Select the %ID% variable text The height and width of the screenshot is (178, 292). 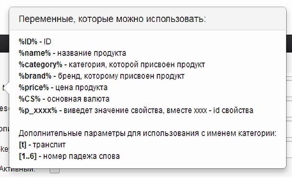pos(28,42)
